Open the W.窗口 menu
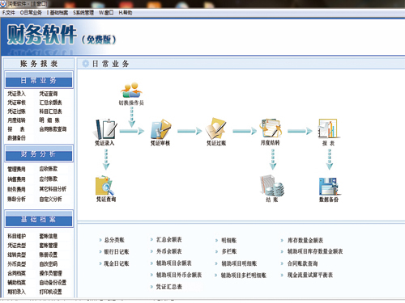The image size is (405, 303). 106,13
